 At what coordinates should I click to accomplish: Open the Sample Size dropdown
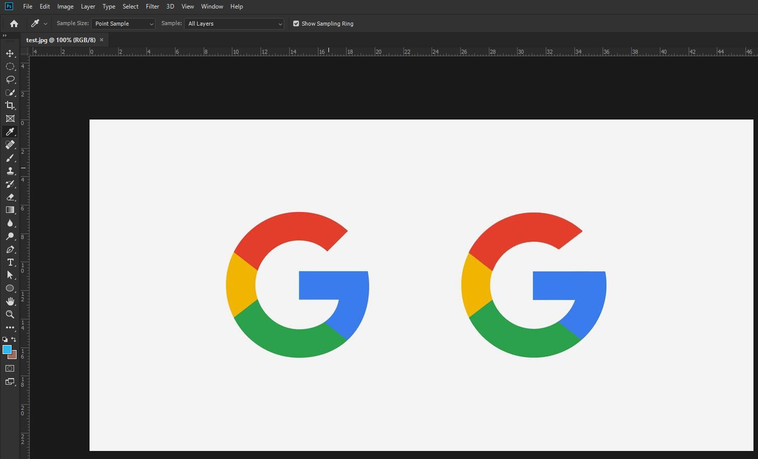(123, 24)
